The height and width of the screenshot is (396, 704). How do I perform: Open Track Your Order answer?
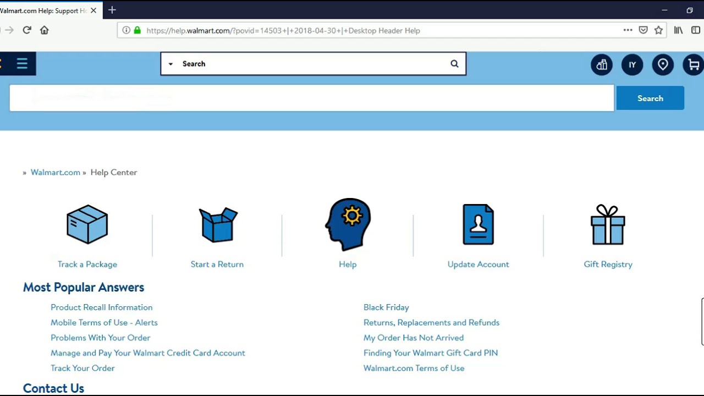[82, 369]
